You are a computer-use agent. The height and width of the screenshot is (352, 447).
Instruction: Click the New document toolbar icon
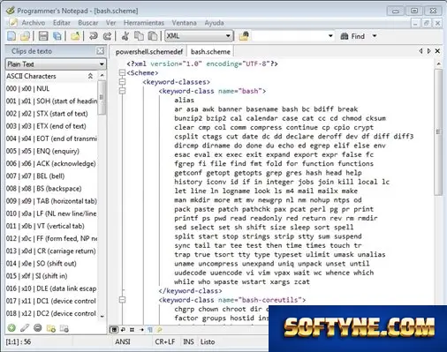[11, 36]
